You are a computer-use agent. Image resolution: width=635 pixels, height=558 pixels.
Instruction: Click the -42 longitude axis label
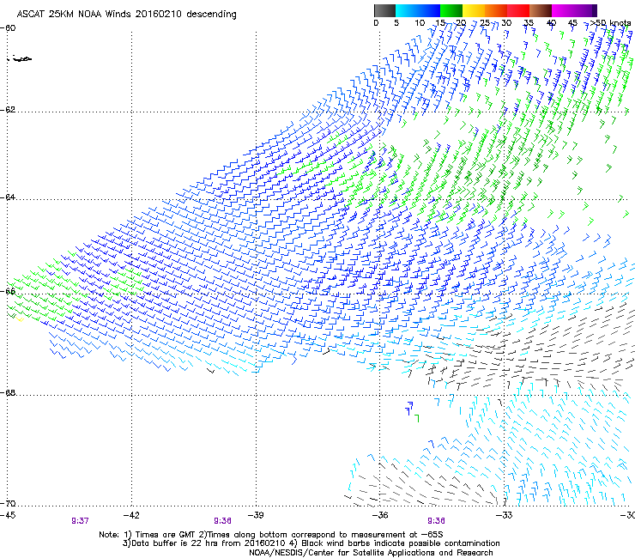click(131, 515)
